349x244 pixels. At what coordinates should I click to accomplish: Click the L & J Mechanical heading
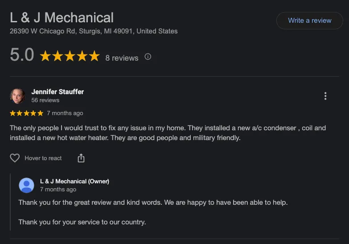[x=62, y=18]
